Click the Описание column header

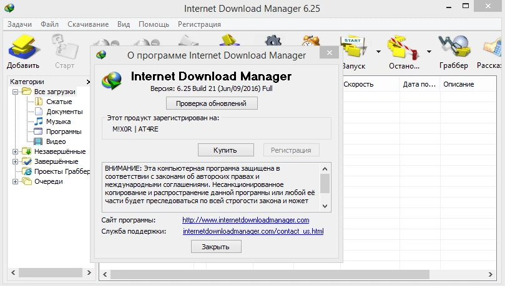click(468, 84)
